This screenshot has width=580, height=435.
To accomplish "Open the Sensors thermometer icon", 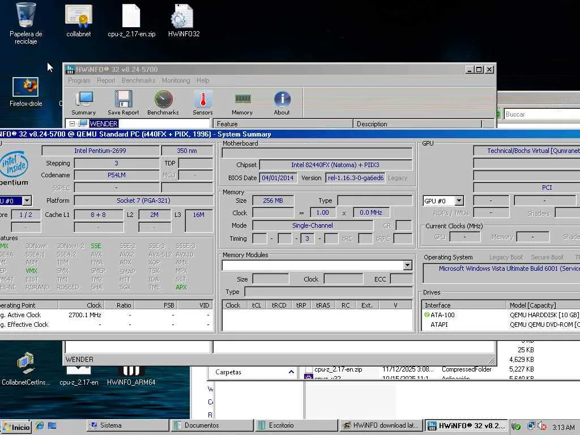I will (x=202, y=103).
